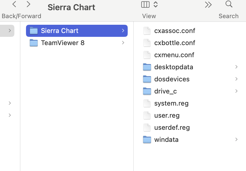This screenshot has height=171, width=246.
Task: Click the Back navigation arrow
Action: pos(14,4)
